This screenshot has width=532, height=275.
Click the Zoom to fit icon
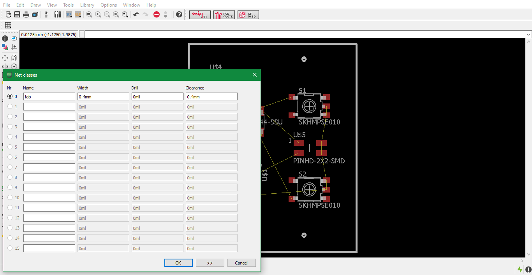pyautogui.click(x=89, y=14)
